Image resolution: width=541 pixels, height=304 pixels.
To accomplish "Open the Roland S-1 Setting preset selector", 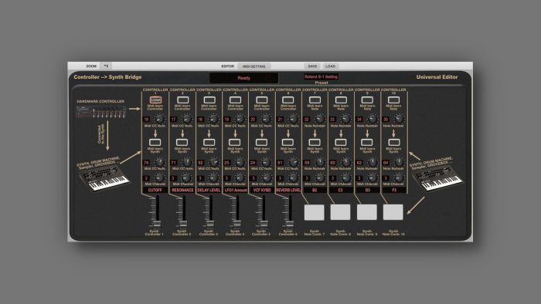I will 321,77.
